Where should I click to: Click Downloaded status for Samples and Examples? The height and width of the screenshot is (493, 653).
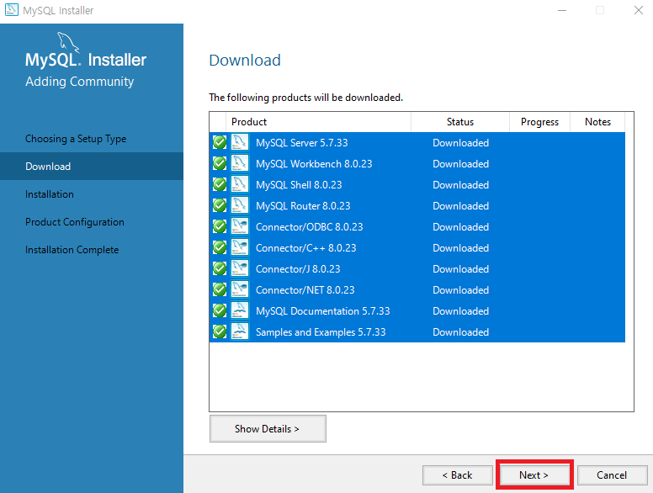pos(460,331)
